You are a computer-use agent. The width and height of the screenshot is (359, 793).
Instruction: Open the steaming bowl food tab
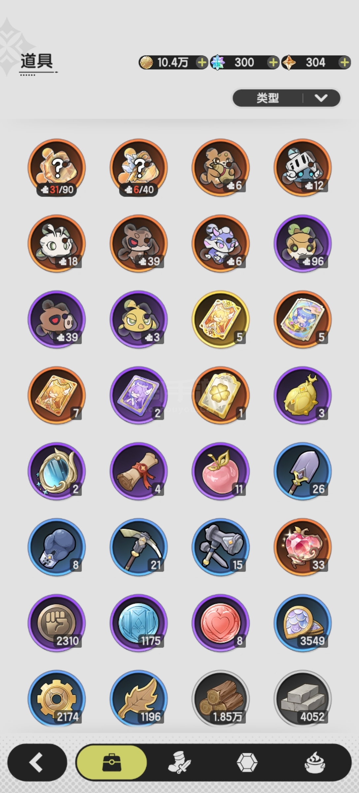(314, 763)
